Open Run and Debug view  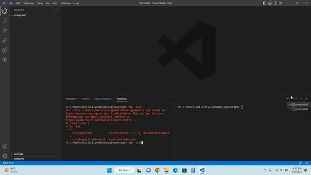click(5, 40)
